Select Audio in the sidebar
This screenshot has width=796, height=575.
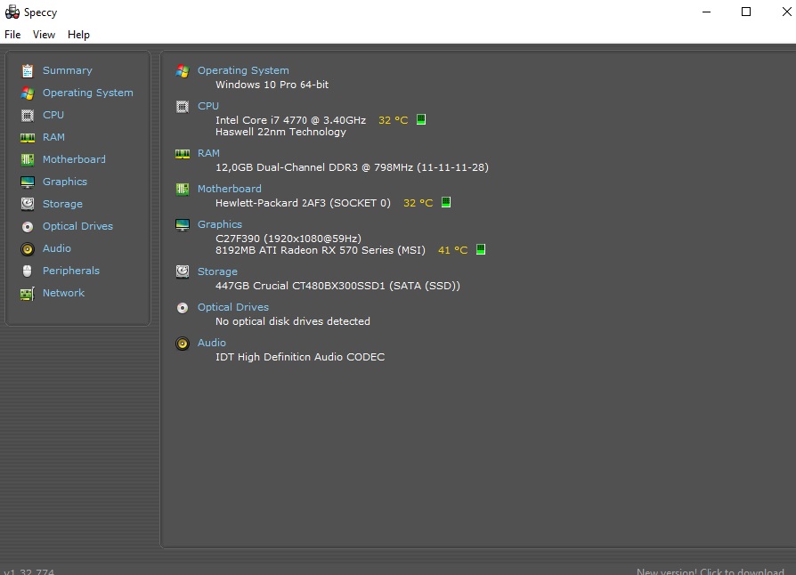click(57, 248)
